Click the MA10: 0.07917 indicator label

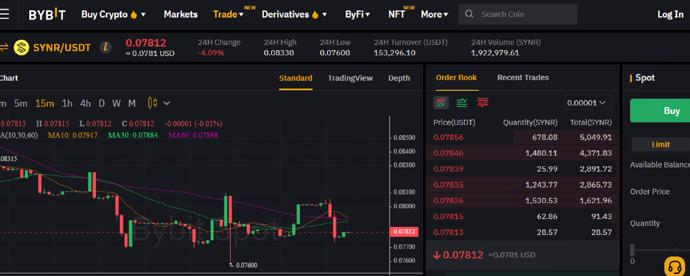pyautogui.click(x=73, y=135)
